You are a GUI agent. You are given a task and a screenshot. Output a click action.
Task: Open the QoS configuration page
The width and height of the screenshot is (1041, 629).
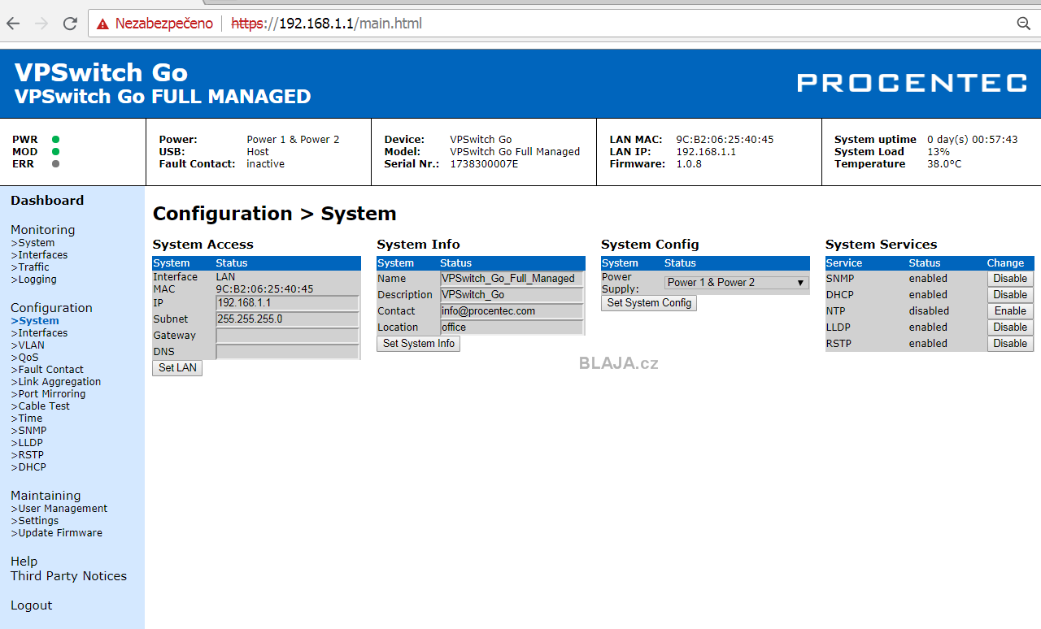24,358
